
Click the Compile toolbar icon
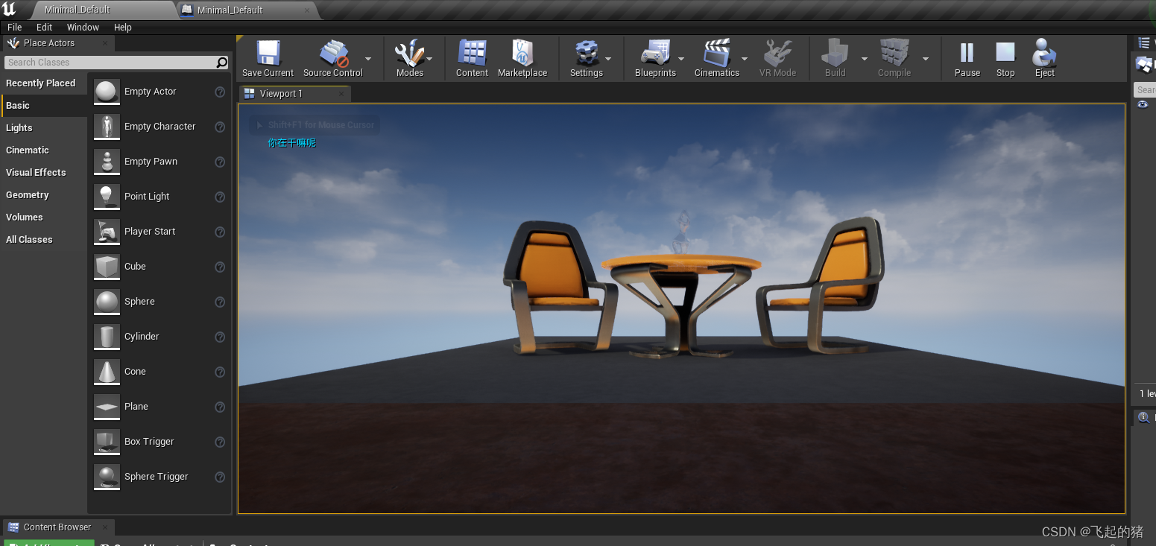tap(894, 54)
